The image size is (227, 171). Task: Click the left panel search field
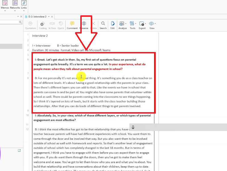[x=10, y=22]
